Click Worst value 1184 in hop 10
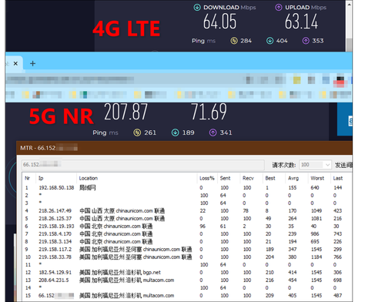Screen dimensions: 385x302 316,257
